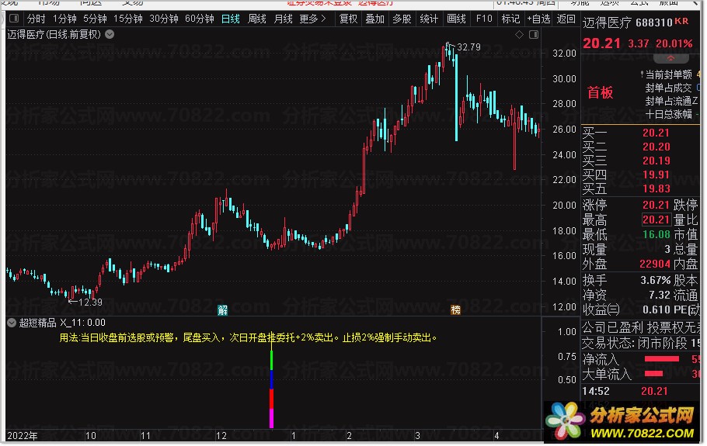The width and height of the screenshot is (707, 446).
Task: Click the 标记 mark button
Action: click(x=511, y=19)
